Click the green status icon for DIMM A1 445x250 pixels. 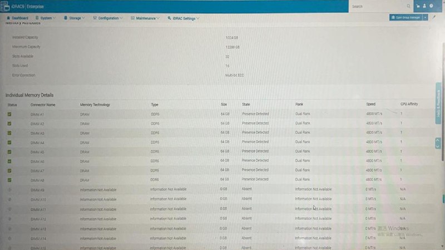coord(9,114)
